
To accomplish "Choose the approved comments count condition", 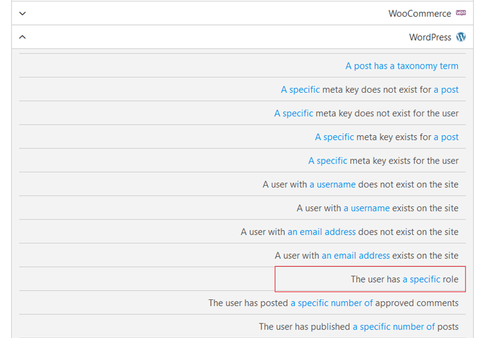I will click(x=333, y=303).
